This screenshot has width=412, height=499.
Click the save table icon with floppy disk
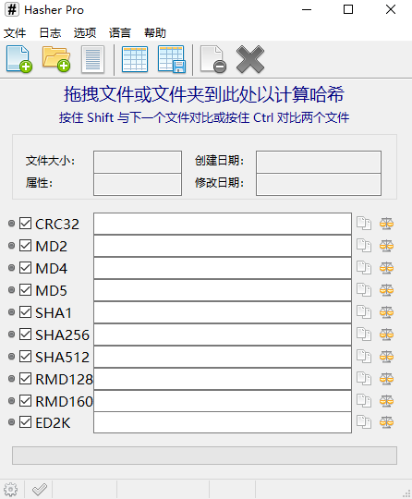172,59
